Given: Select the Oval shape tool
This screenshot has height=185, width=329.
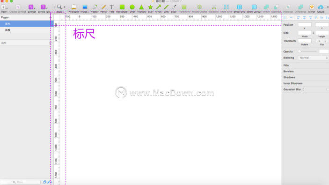Looking at the screenshot, I should pos(132,7).
